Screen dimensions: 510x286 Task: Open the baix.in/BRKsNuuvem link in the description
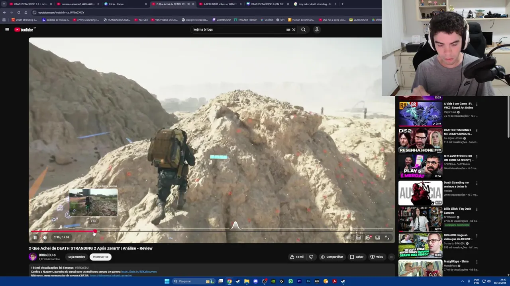click(139, 272)
